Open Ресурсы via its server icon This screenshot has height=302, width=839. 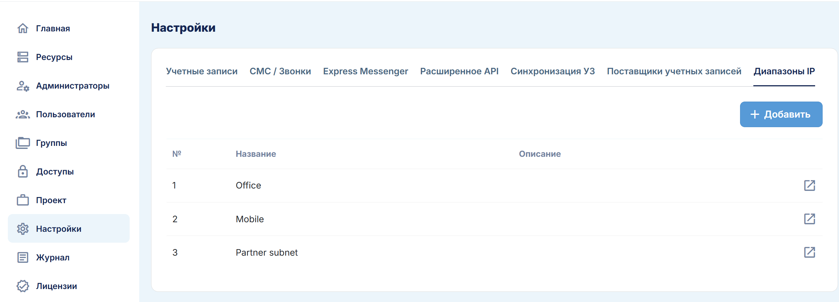point(23,57)
